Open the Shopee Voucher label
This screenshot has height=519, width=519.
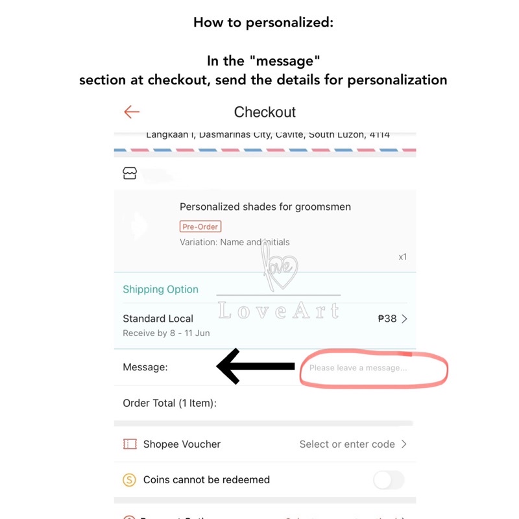pos(182,444)
